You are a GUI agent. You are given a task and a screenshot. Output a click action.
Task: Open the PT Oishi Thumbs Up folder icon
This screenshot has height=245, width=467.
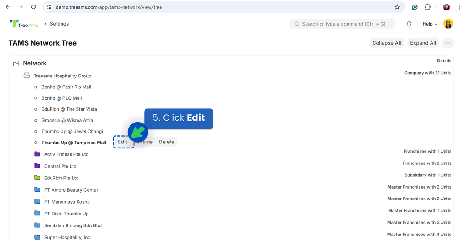coord(37,214)
